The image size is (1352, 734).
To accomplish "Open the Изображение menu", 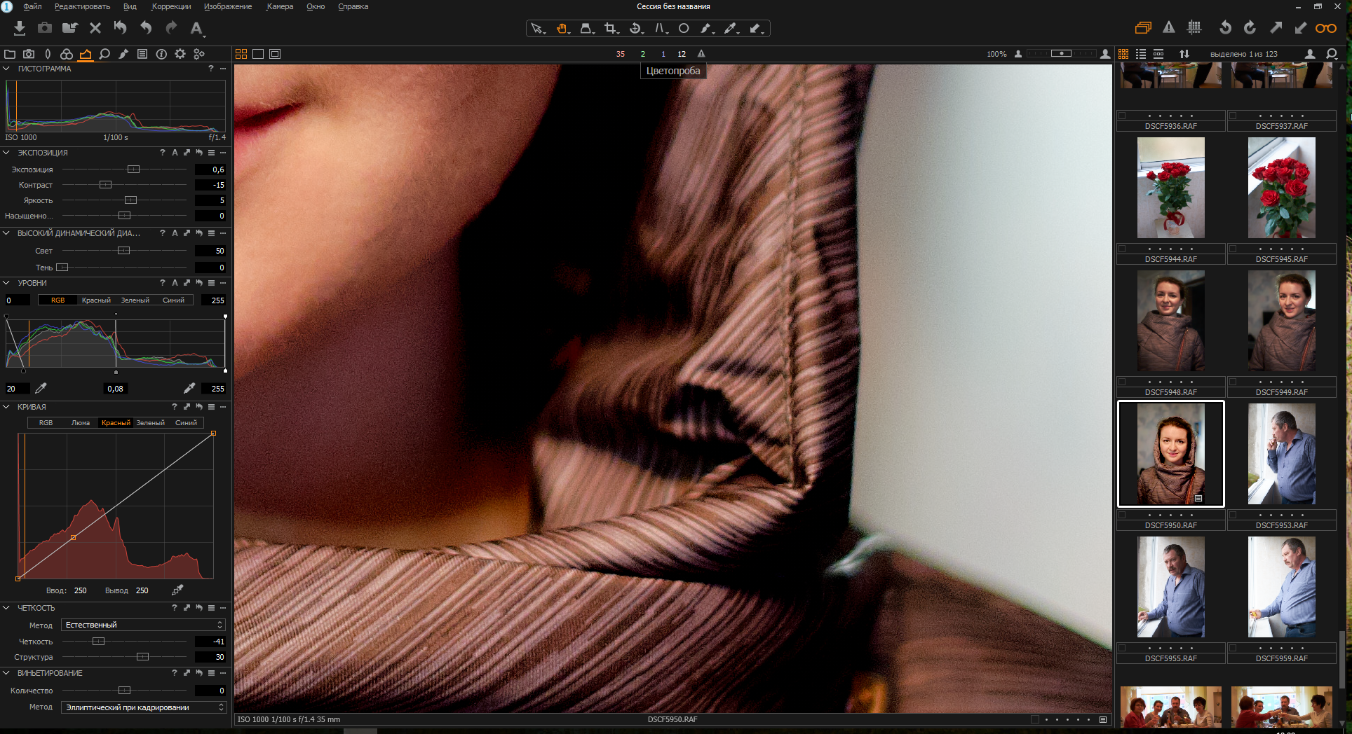I will 228,6.
